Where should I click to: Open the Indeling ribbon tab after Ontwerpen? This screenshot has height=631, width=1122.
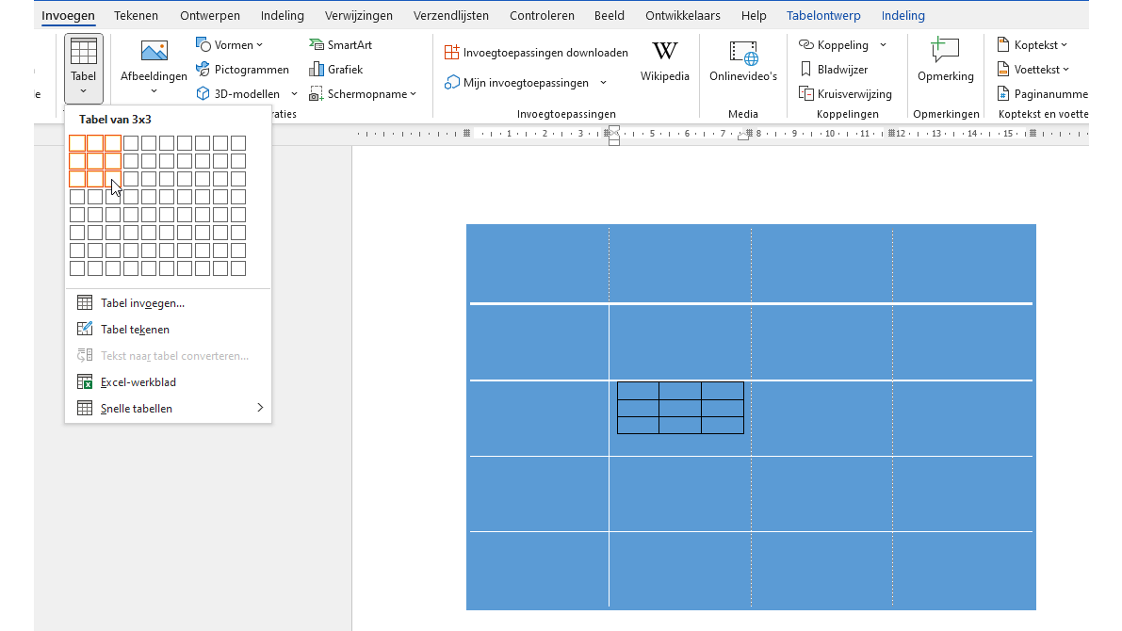(282, 15)
